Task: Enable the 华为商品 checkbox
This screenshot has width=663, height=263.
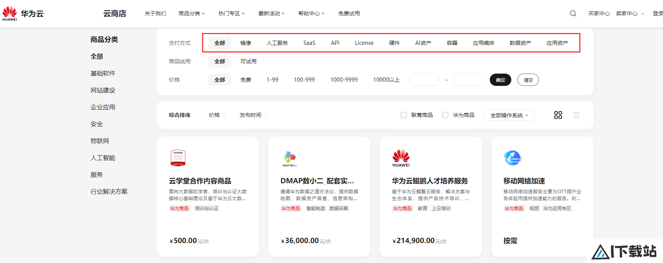Action: coord(445,115)
